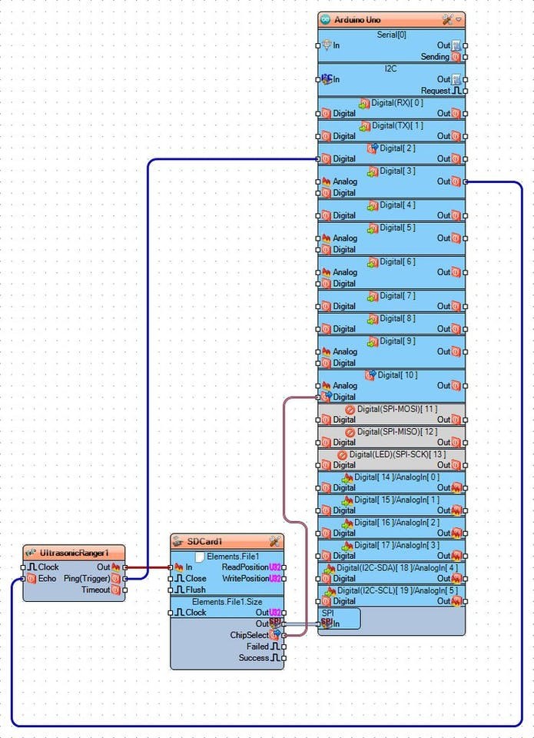Select the Digital[4] channel header

click(391, 205)
